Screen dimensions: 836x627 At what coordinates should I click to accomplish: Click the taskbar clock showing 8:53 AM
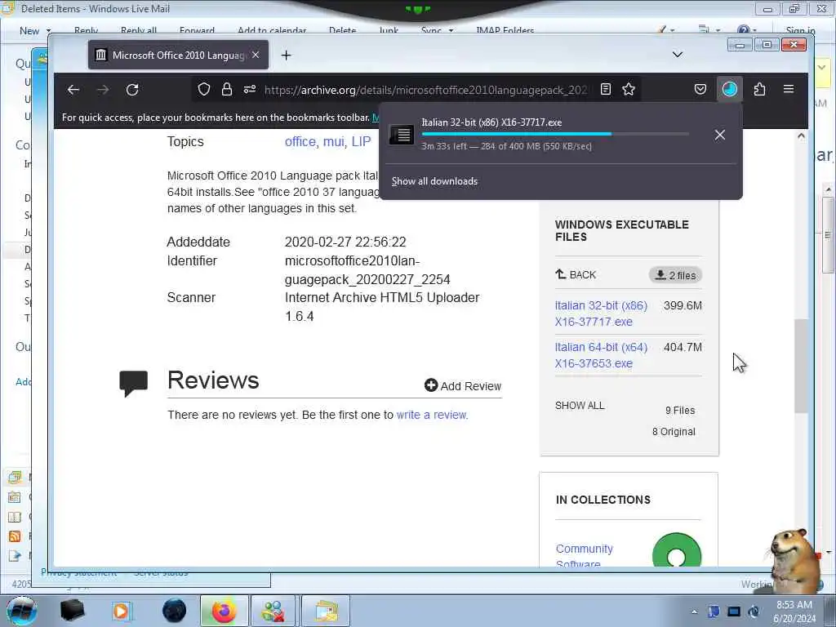[794, 611]
